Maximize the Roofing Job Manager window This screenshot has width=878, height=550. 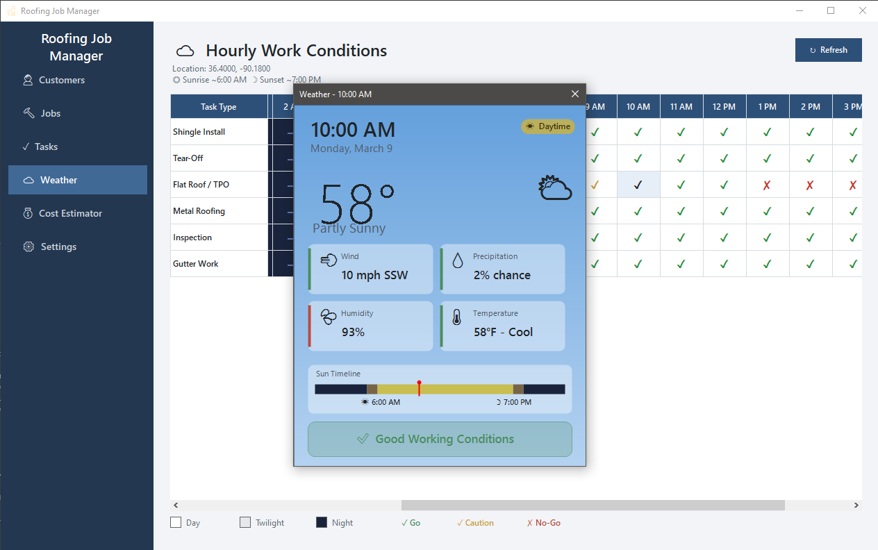tap(831, 10)
